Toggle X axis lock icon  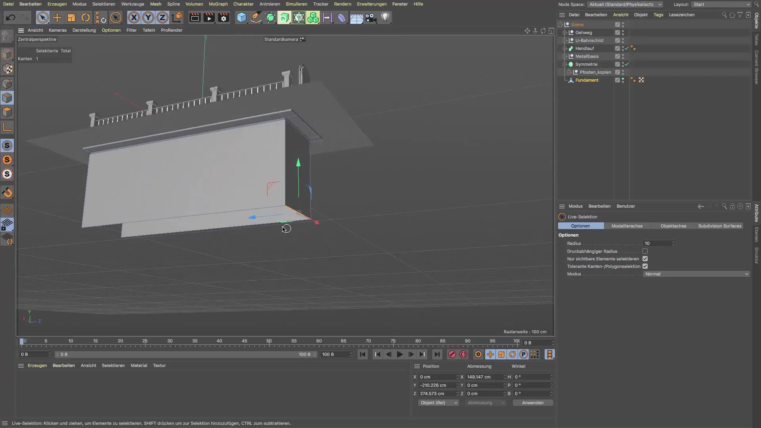pyautogui.click(x=134, y=17)
